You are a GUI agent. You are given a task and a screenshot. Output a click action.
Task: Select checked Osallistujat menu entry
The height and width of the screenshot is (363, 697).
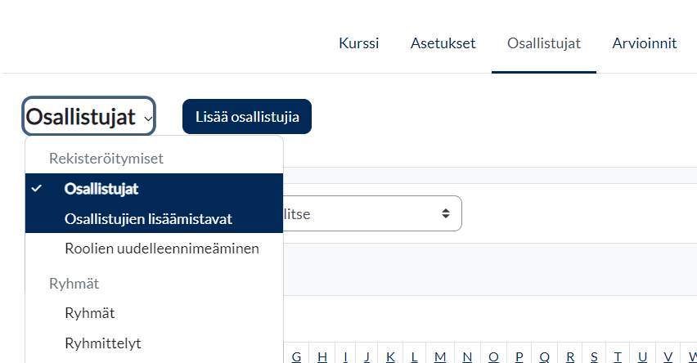click(x=101, y=189)
